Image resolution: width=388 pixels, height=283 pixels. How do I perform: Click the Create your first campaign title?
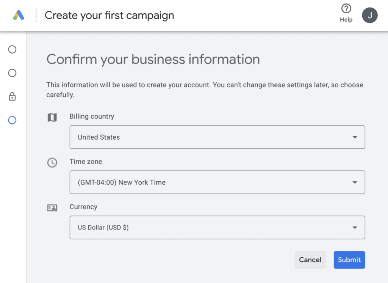(109, 15)
